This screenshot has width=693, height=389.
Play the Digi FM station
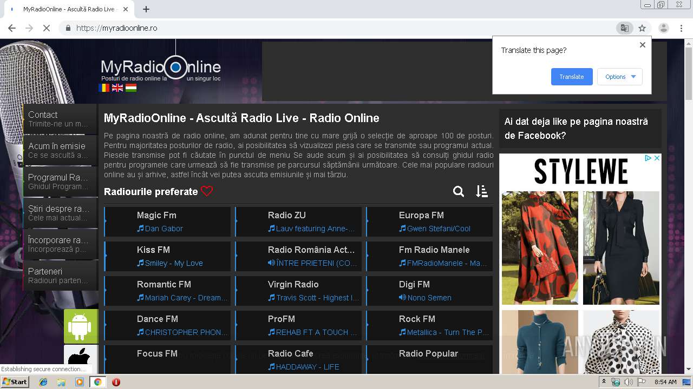click(x=429, y=291)
